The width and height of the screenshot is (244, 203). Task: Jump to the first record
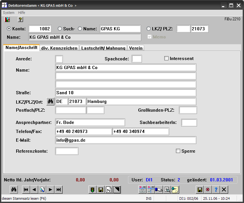click(26, 190)
